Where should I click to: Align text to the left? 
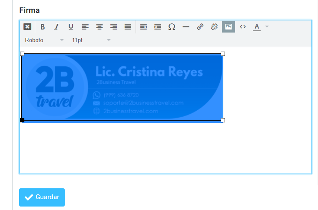pos(85,27)
